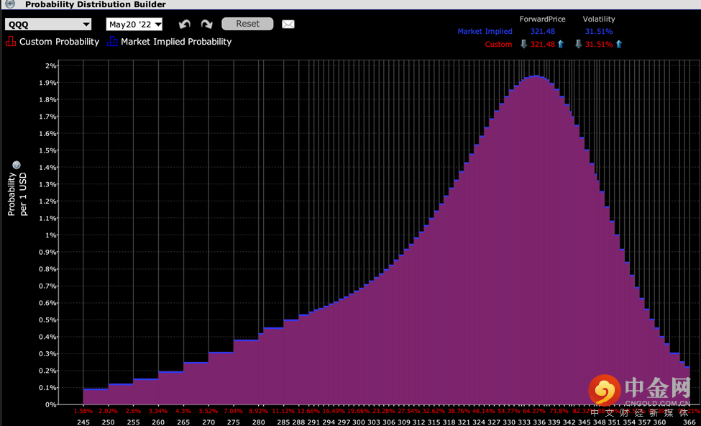Open the QQQ symbol dropdown
This screenshot has height=426, width=701.
pos(48,24)
